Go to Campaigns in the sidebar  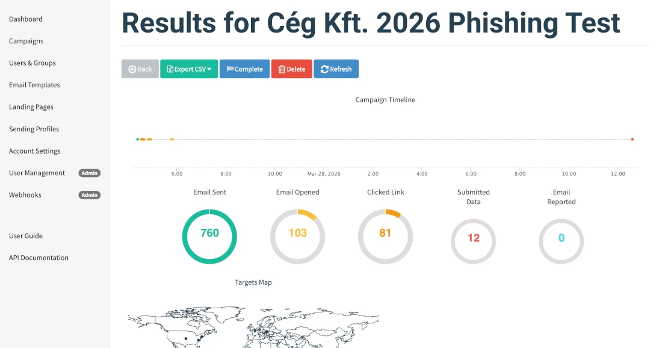(x=26, y=42)
